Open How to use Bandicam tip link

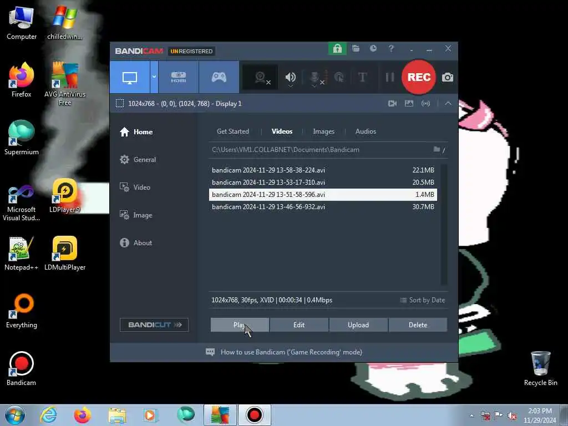291,352
